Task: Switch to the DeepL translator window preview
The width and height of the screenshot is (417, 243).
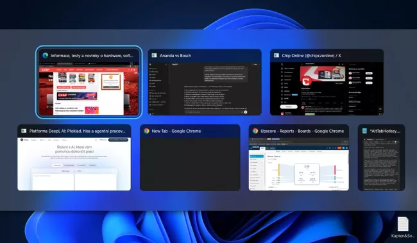Action: pos(74,163)
